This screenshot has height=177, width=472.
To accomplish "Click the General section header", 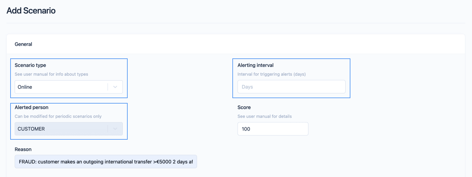I will [x=23, y=44].
